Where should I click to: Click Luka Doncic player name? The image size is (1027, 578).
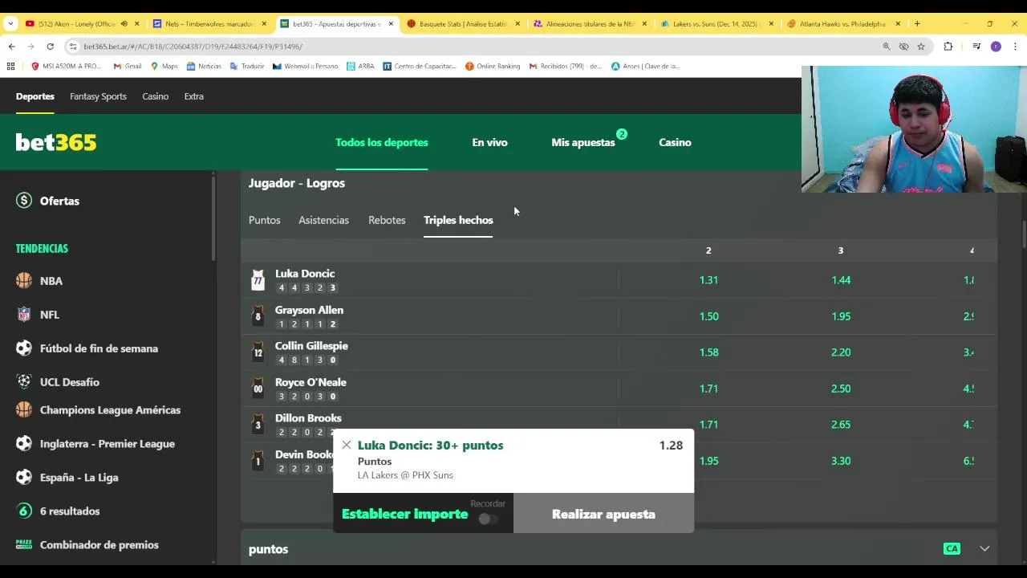click(x=305, y=274)
